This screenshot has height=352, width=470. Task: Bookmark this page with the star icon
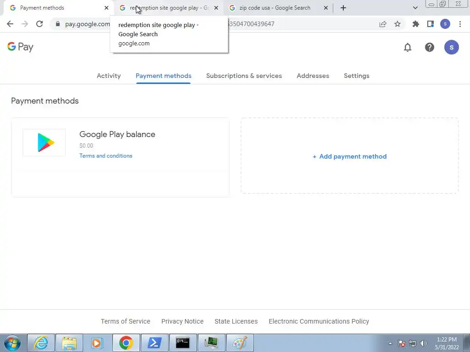397,24
